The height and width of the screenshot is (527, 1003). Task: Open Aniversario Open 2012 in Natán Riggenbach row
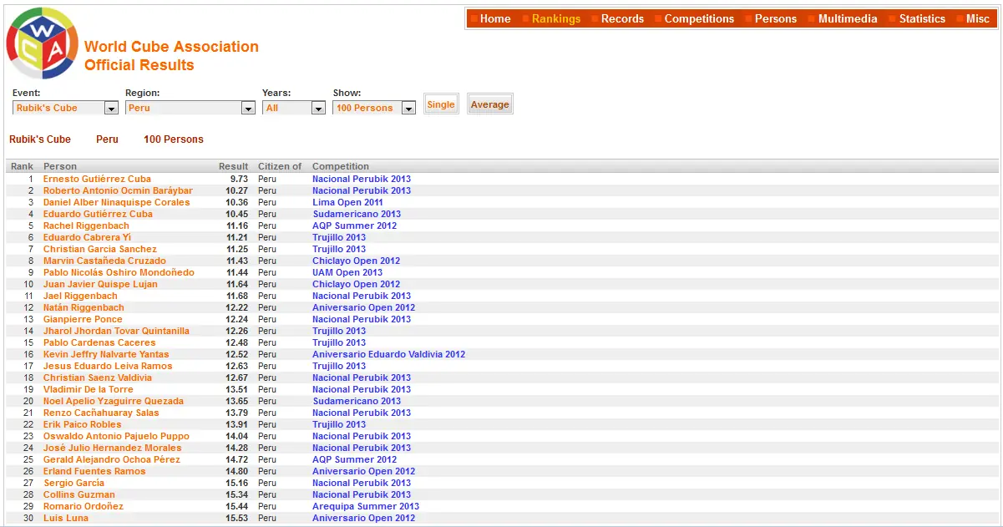point(363,307)
